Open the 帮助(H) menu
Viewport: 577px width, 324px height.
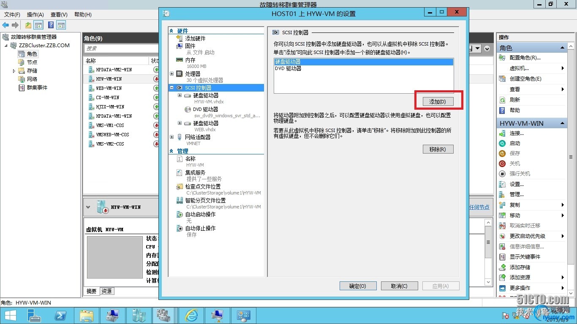83,14
